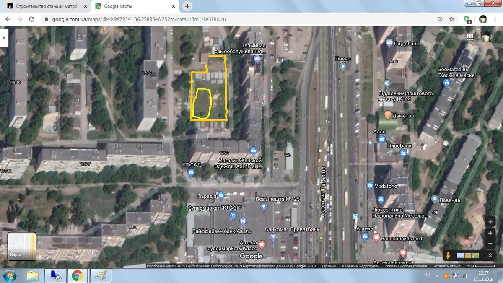Click the Нова пошта №125 marker
This screenshot has width=503, height=283.
(264, 206)
